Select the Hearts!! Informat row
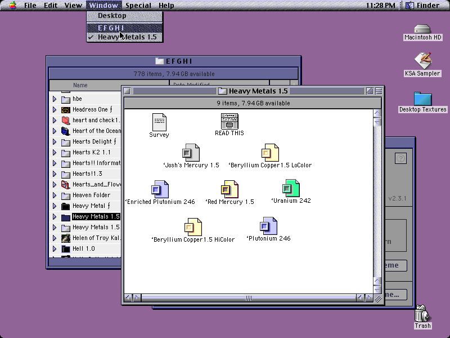 click(x=85, y=163)
